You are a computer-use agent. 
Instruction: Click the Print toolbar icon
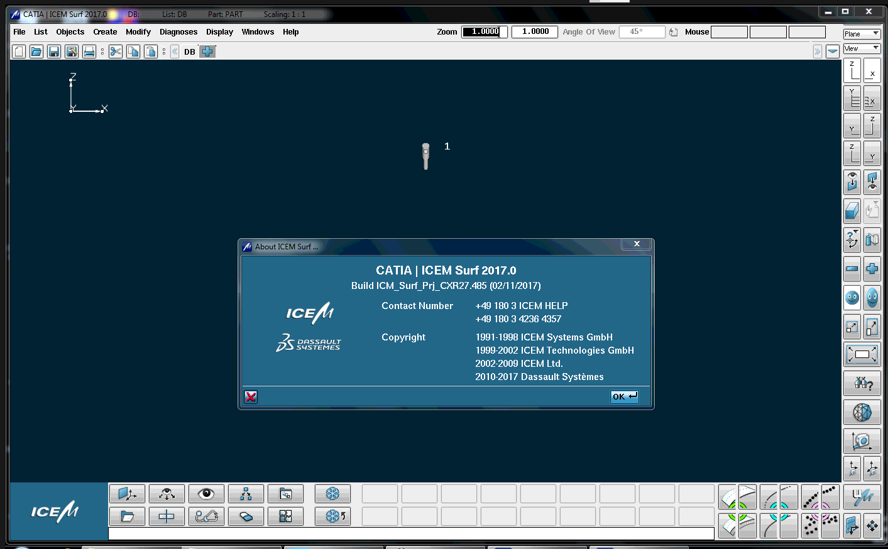(x=89, y=52)
